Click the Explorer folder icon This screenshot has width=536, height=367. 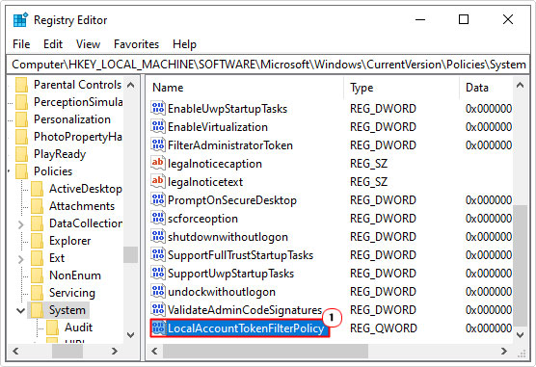click(37, 241)
